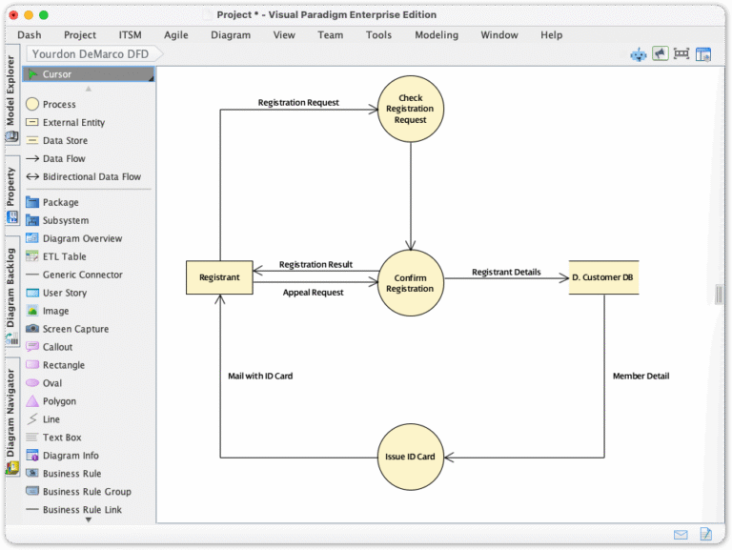Screen dimensions: 732x550
Task: Choose the Callout tool
Action: tap(89, 347)
